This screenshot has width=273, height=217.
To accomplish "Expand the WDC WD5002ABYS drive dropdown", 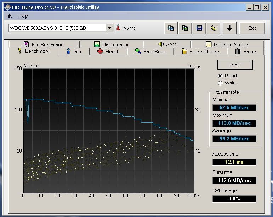I will click(x=109, y=28).
